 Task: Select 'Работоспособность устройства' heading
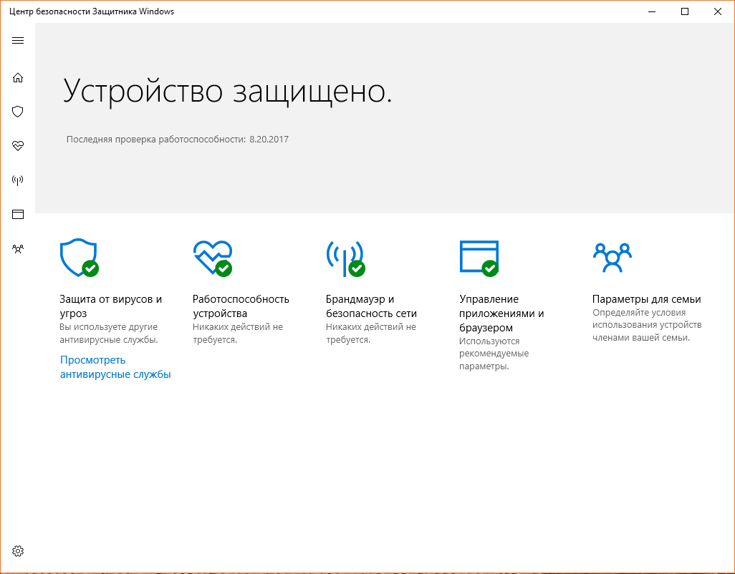[x=241, y=306]
